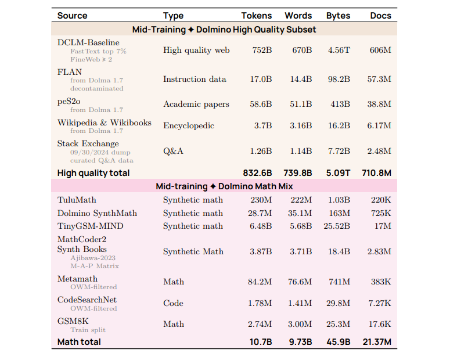
Task: Click the 'FastText top 7%' note
Action: 98,51
